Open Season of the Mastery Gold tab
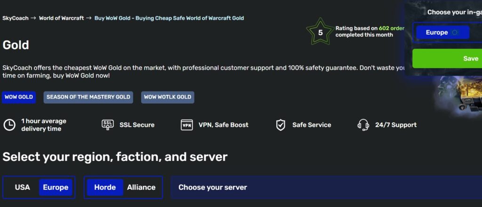This screenshot has width=482, height=207. tap(88, 97)
